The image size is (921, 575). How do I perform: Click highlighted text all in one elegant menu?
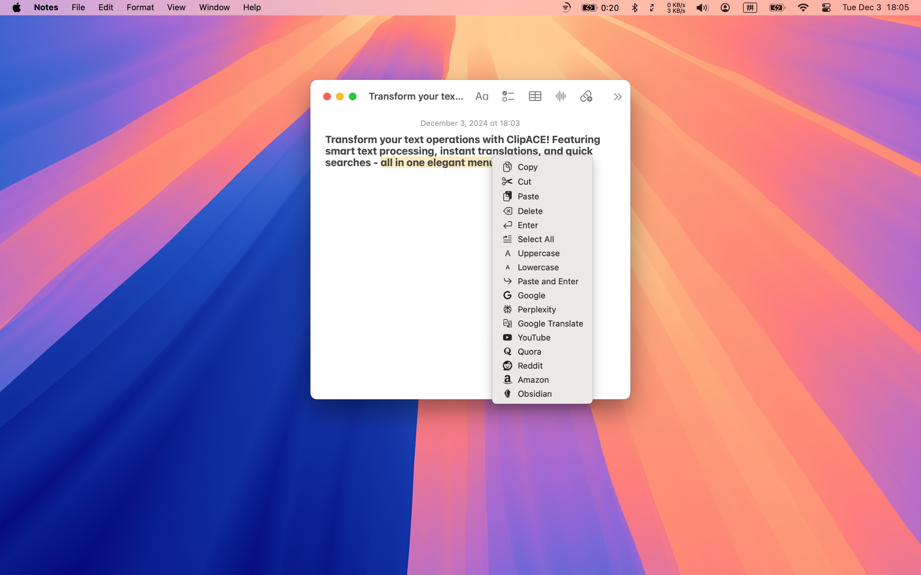436,163
